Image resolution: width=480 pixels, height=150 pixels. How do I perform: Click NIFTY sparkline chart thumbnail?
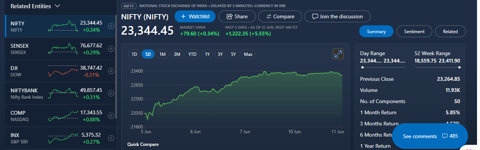click(x=63, y=26)
